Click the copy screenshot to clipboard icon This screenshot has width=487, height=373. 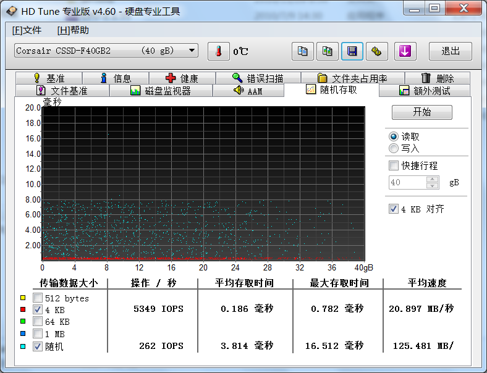[x=327, y=51]
